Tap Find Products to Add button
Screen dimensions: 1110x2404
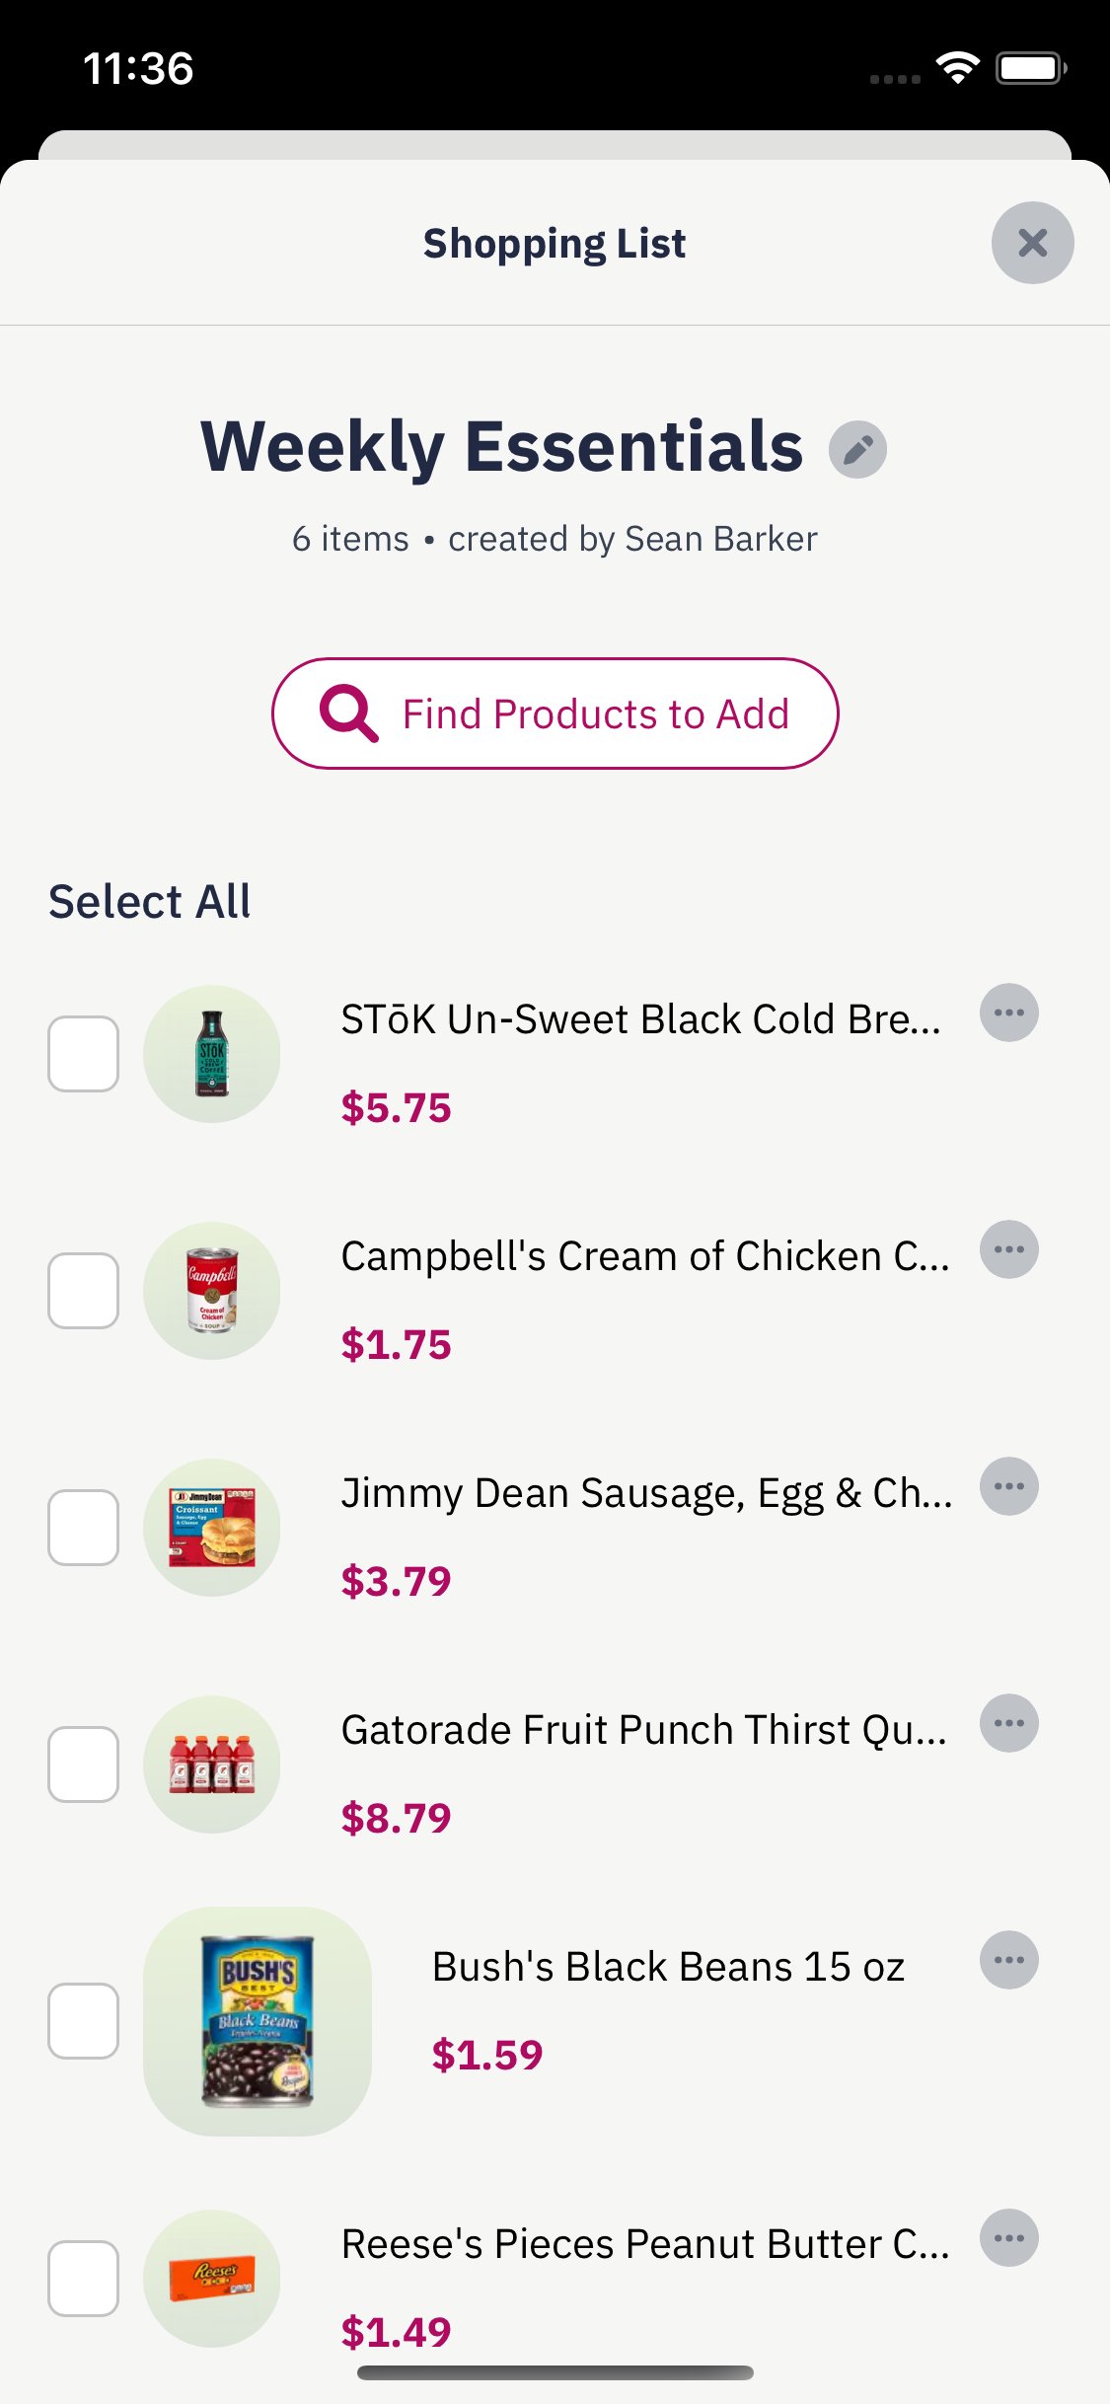pyautogui.click(x=555, y=714)
